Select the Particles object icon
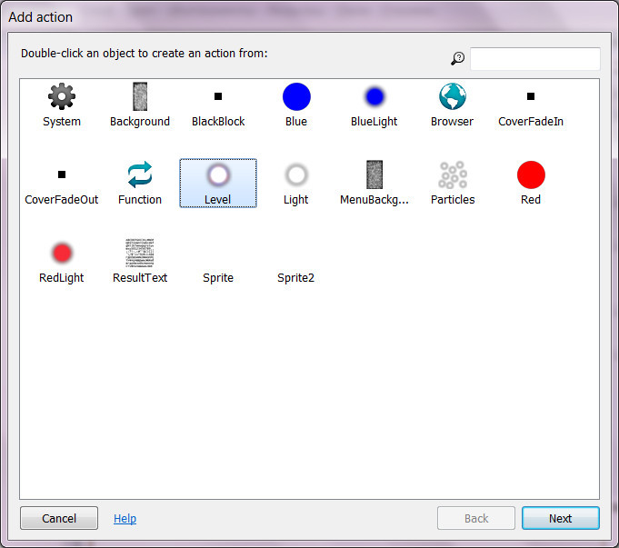This screenshot has width=619, height=548. pyautogui.click(x=453, y=174)
